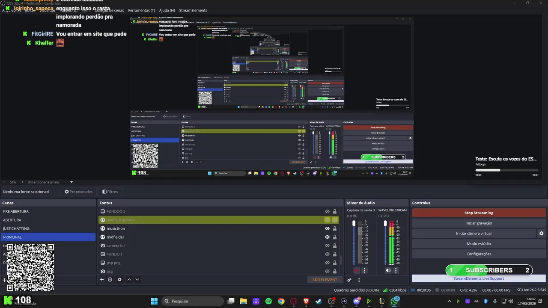Select the FUNDOO 5 source row
Screen dimensions: 548x308
click(x=218, y=211)
